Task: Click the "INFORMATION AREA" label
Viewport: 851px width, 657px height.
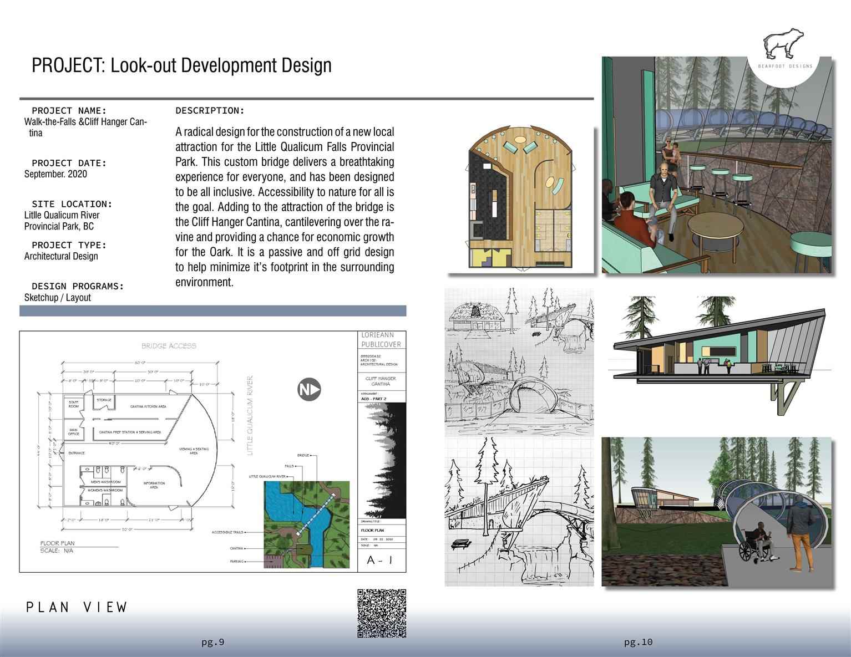Action: tap(154, 485)
